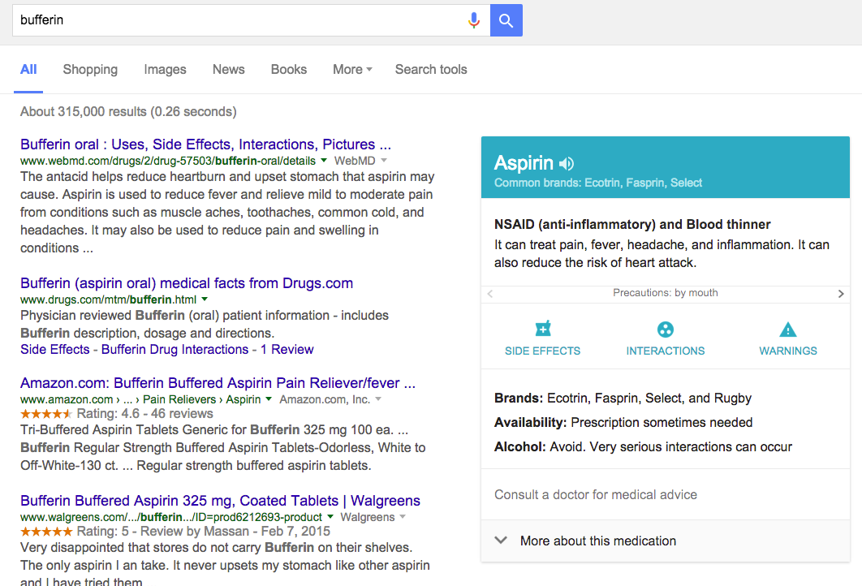Open the WebMD Bufferin oral result

[205, 144]
